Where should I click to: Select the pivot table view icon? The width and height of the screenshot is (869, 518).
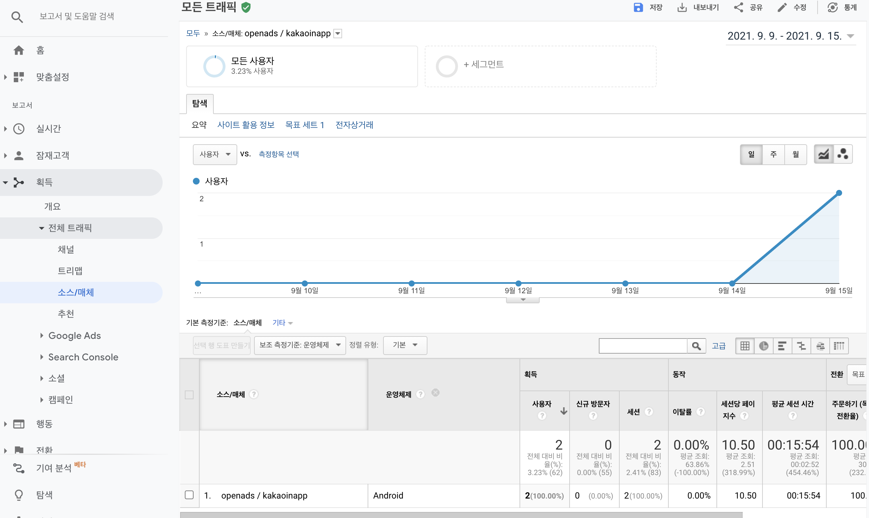point(839,346)
